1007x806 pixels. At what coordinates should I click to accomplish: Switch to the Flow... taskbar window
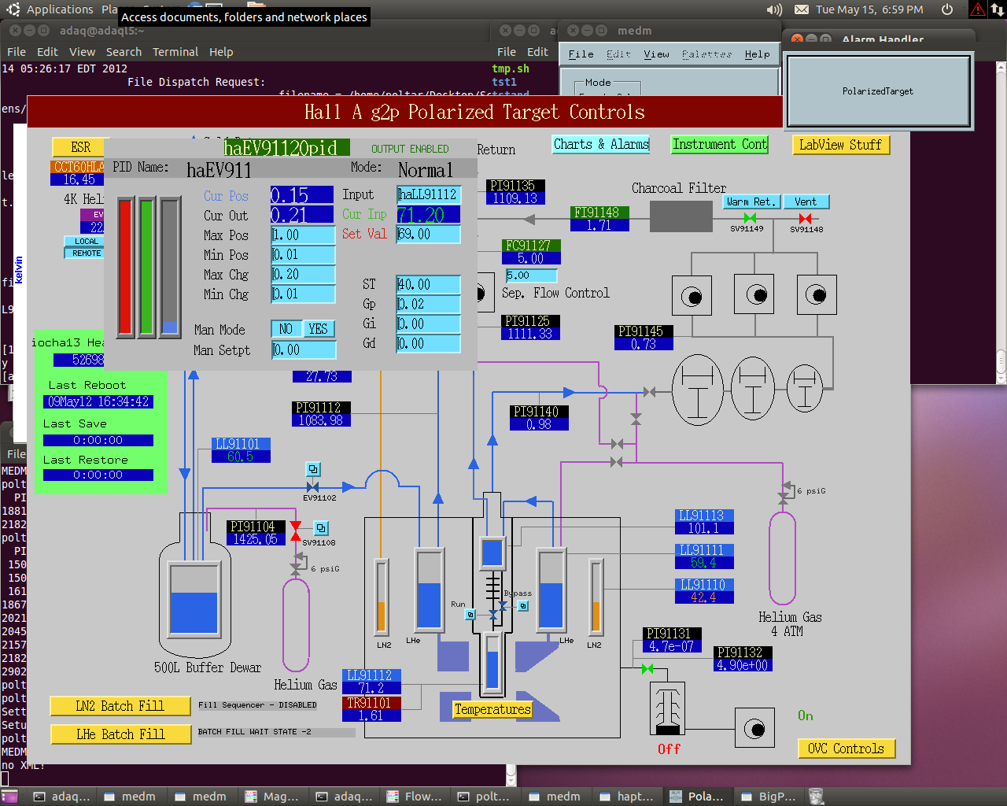pos(415,797)
